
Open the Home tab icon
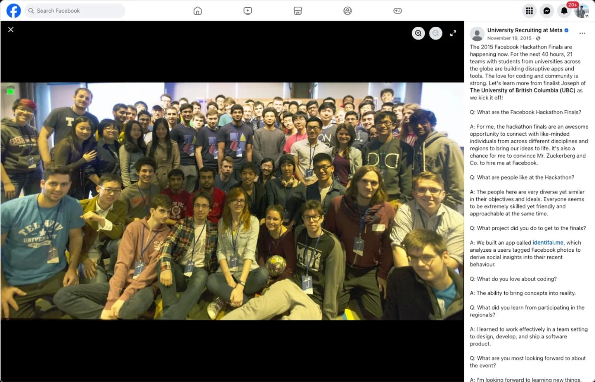198,11
